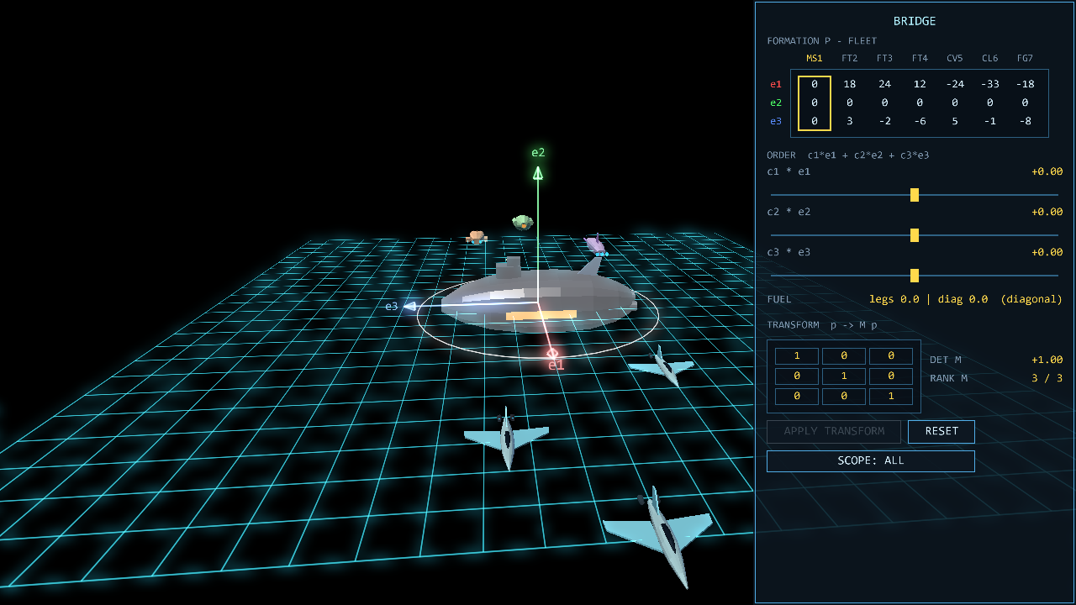Click the e3 value -6 for FT4

[920, 121]
